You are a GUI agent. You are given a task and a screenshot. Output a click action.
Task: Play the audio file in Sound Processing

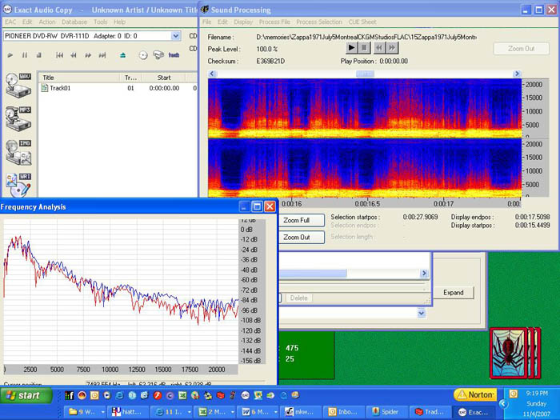pyautogui.click(x=351, y=47)
